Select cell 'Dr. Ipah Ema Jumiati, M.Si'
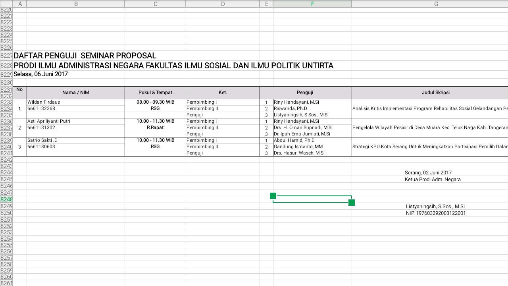 click(312, 134)
